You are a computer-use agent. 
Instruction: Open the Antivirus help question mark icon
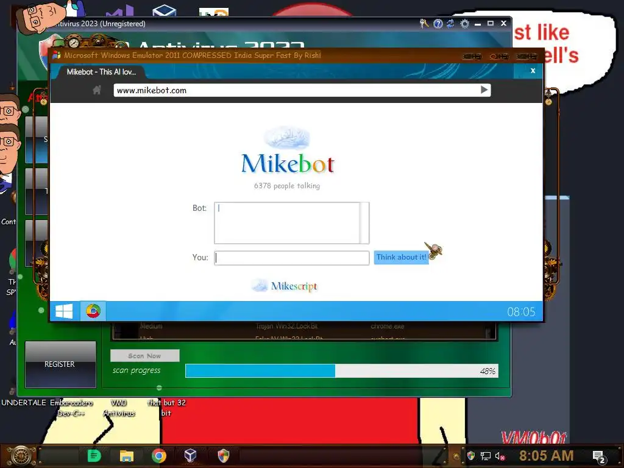click(438, 24)
